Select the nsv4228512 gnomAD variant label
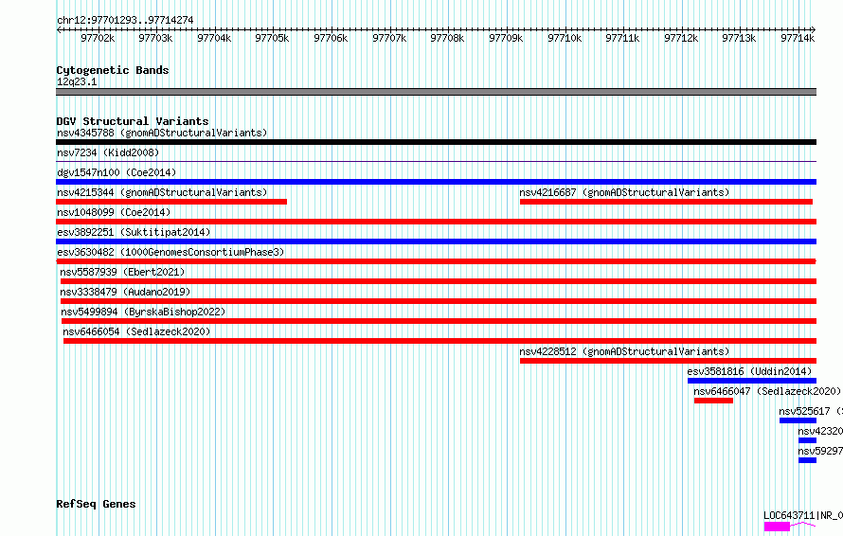This screenshot has width=843, height=536. click(x=624, y=351)
